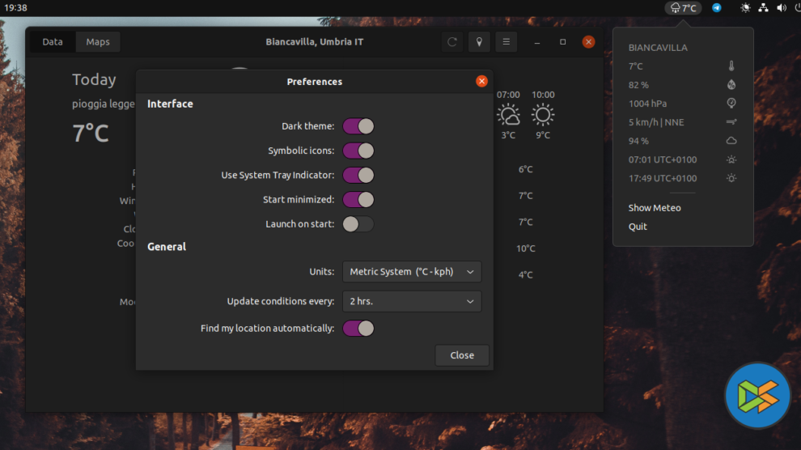Click the thermometer icon beside 7°C
Image resolution: width=801 pixels, height=450 pixels.
(x=731, y=66)
